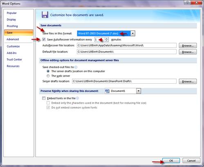
Task: Confirm settings with OK button
Action: click(171, 160)
